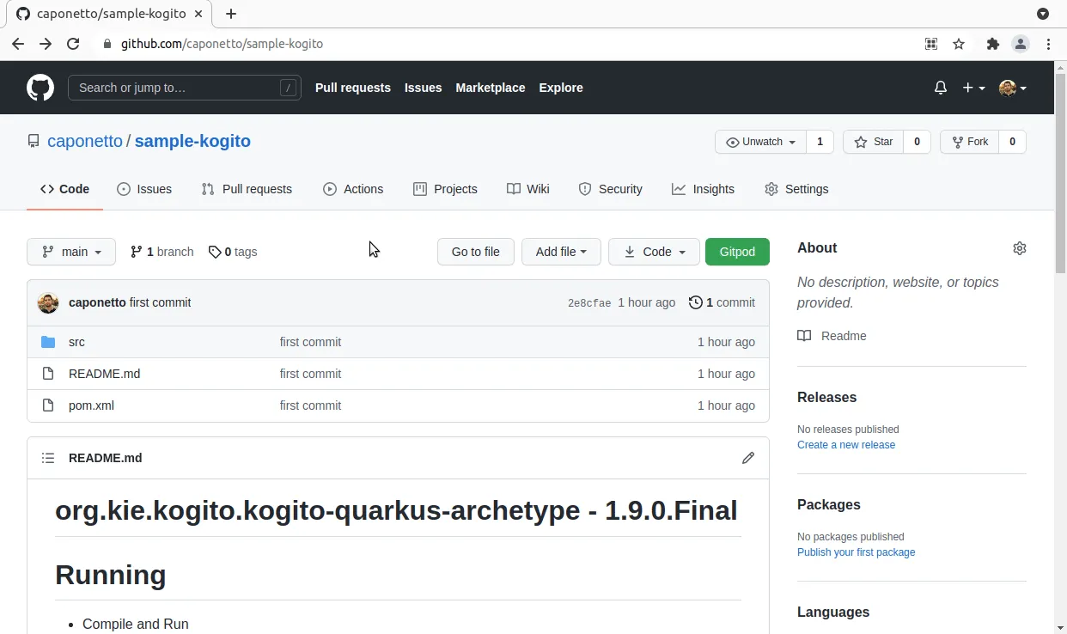Viewport: 1067px width, 634px height.
Task: Open commit hash 2e8cfae
Action: [589, 303]
